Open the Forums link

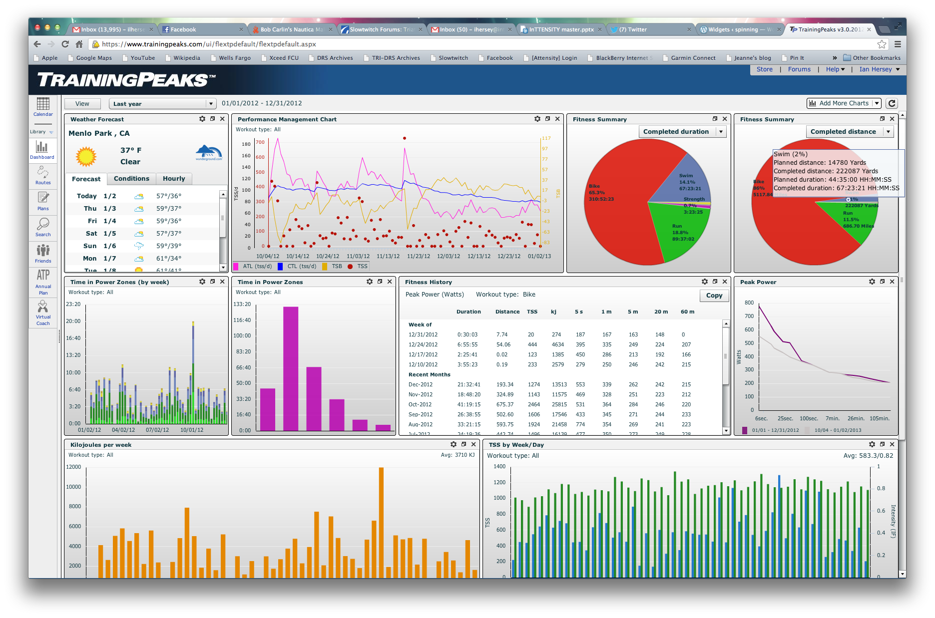pyautogui.click(x=799, y=69)
